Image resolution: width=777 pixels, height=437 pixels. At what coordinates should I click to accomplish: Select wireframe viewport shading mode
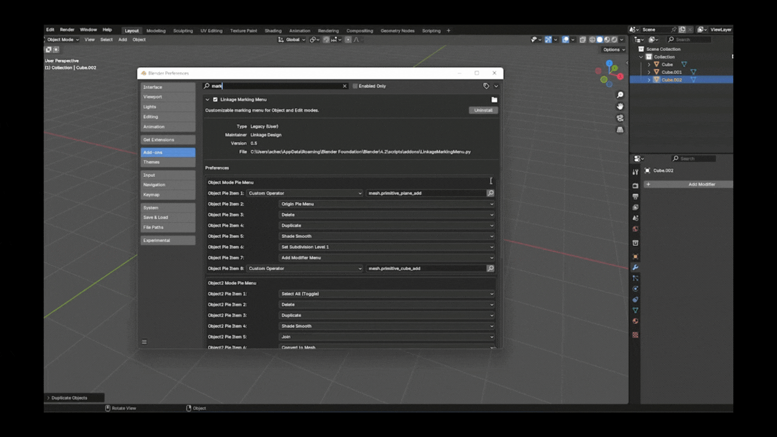tap(592, 39)
